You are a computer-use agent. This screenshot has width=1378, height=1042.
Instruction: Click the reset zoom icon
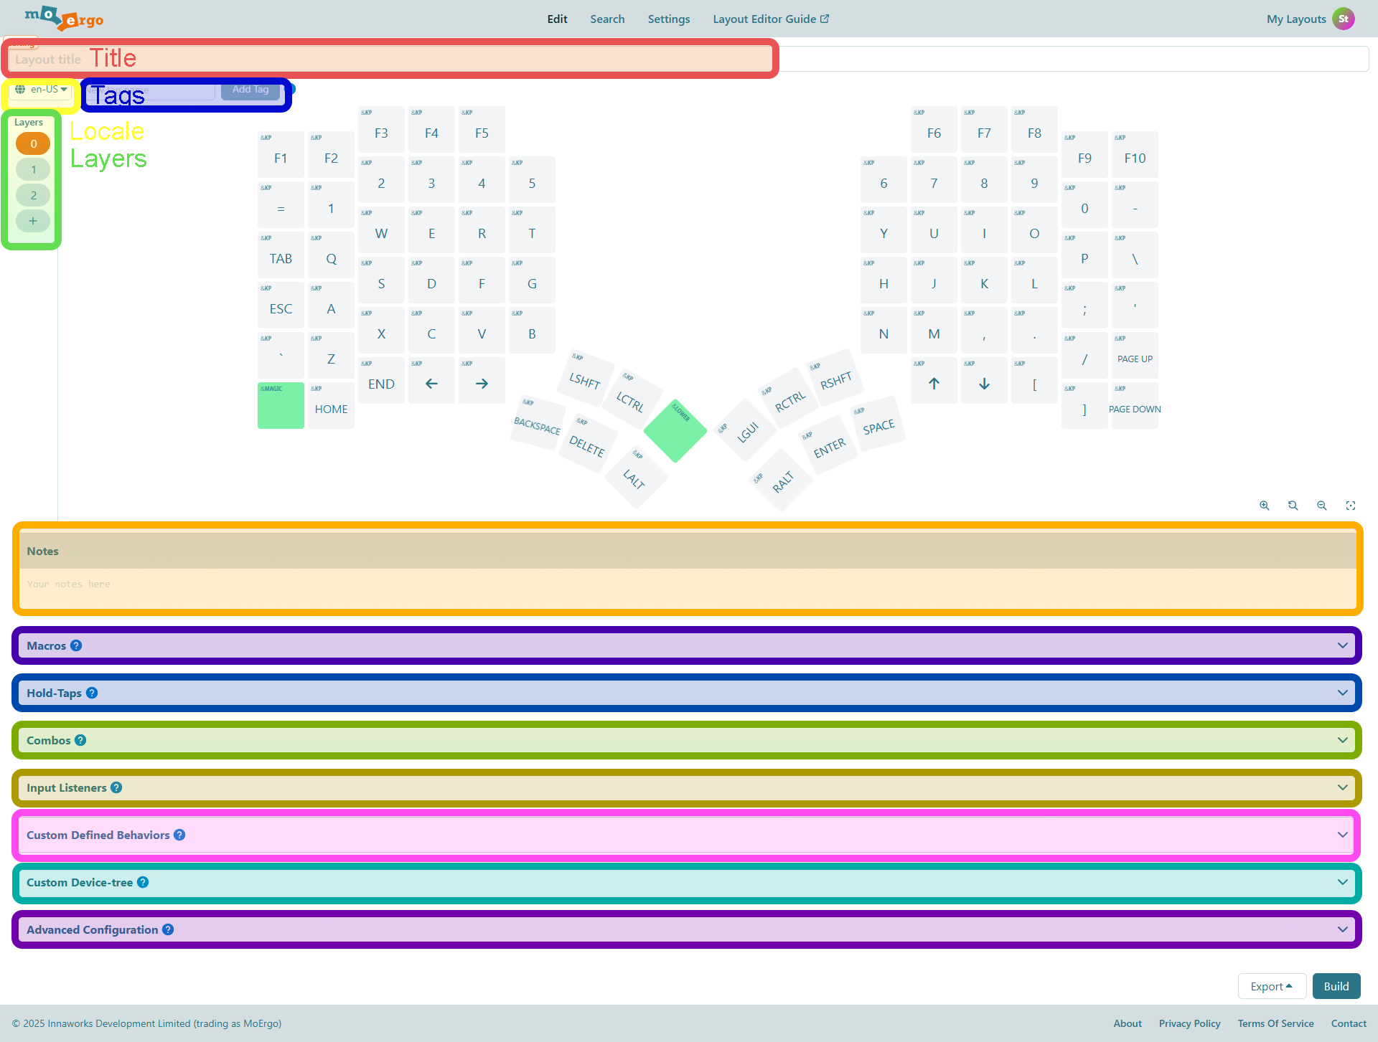[x=1293, y=506]
